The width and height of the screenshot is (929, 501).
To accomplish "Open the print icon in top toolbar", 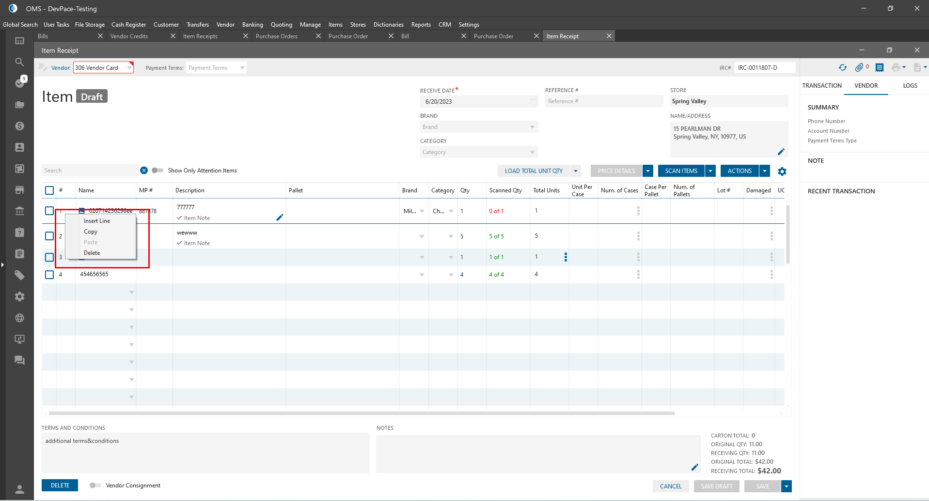I will tap(896, 68).
